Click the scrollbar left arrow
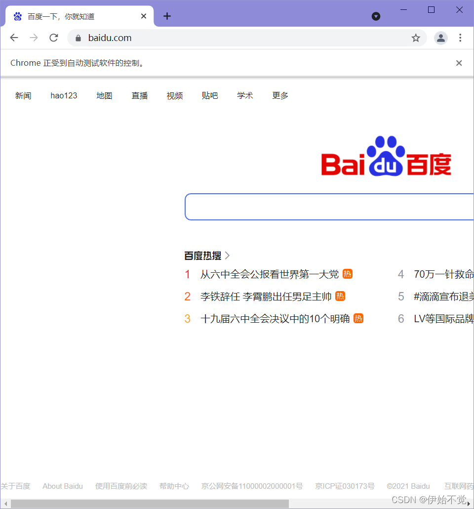Screen dimensions: 474x509 tap(5, 504)
